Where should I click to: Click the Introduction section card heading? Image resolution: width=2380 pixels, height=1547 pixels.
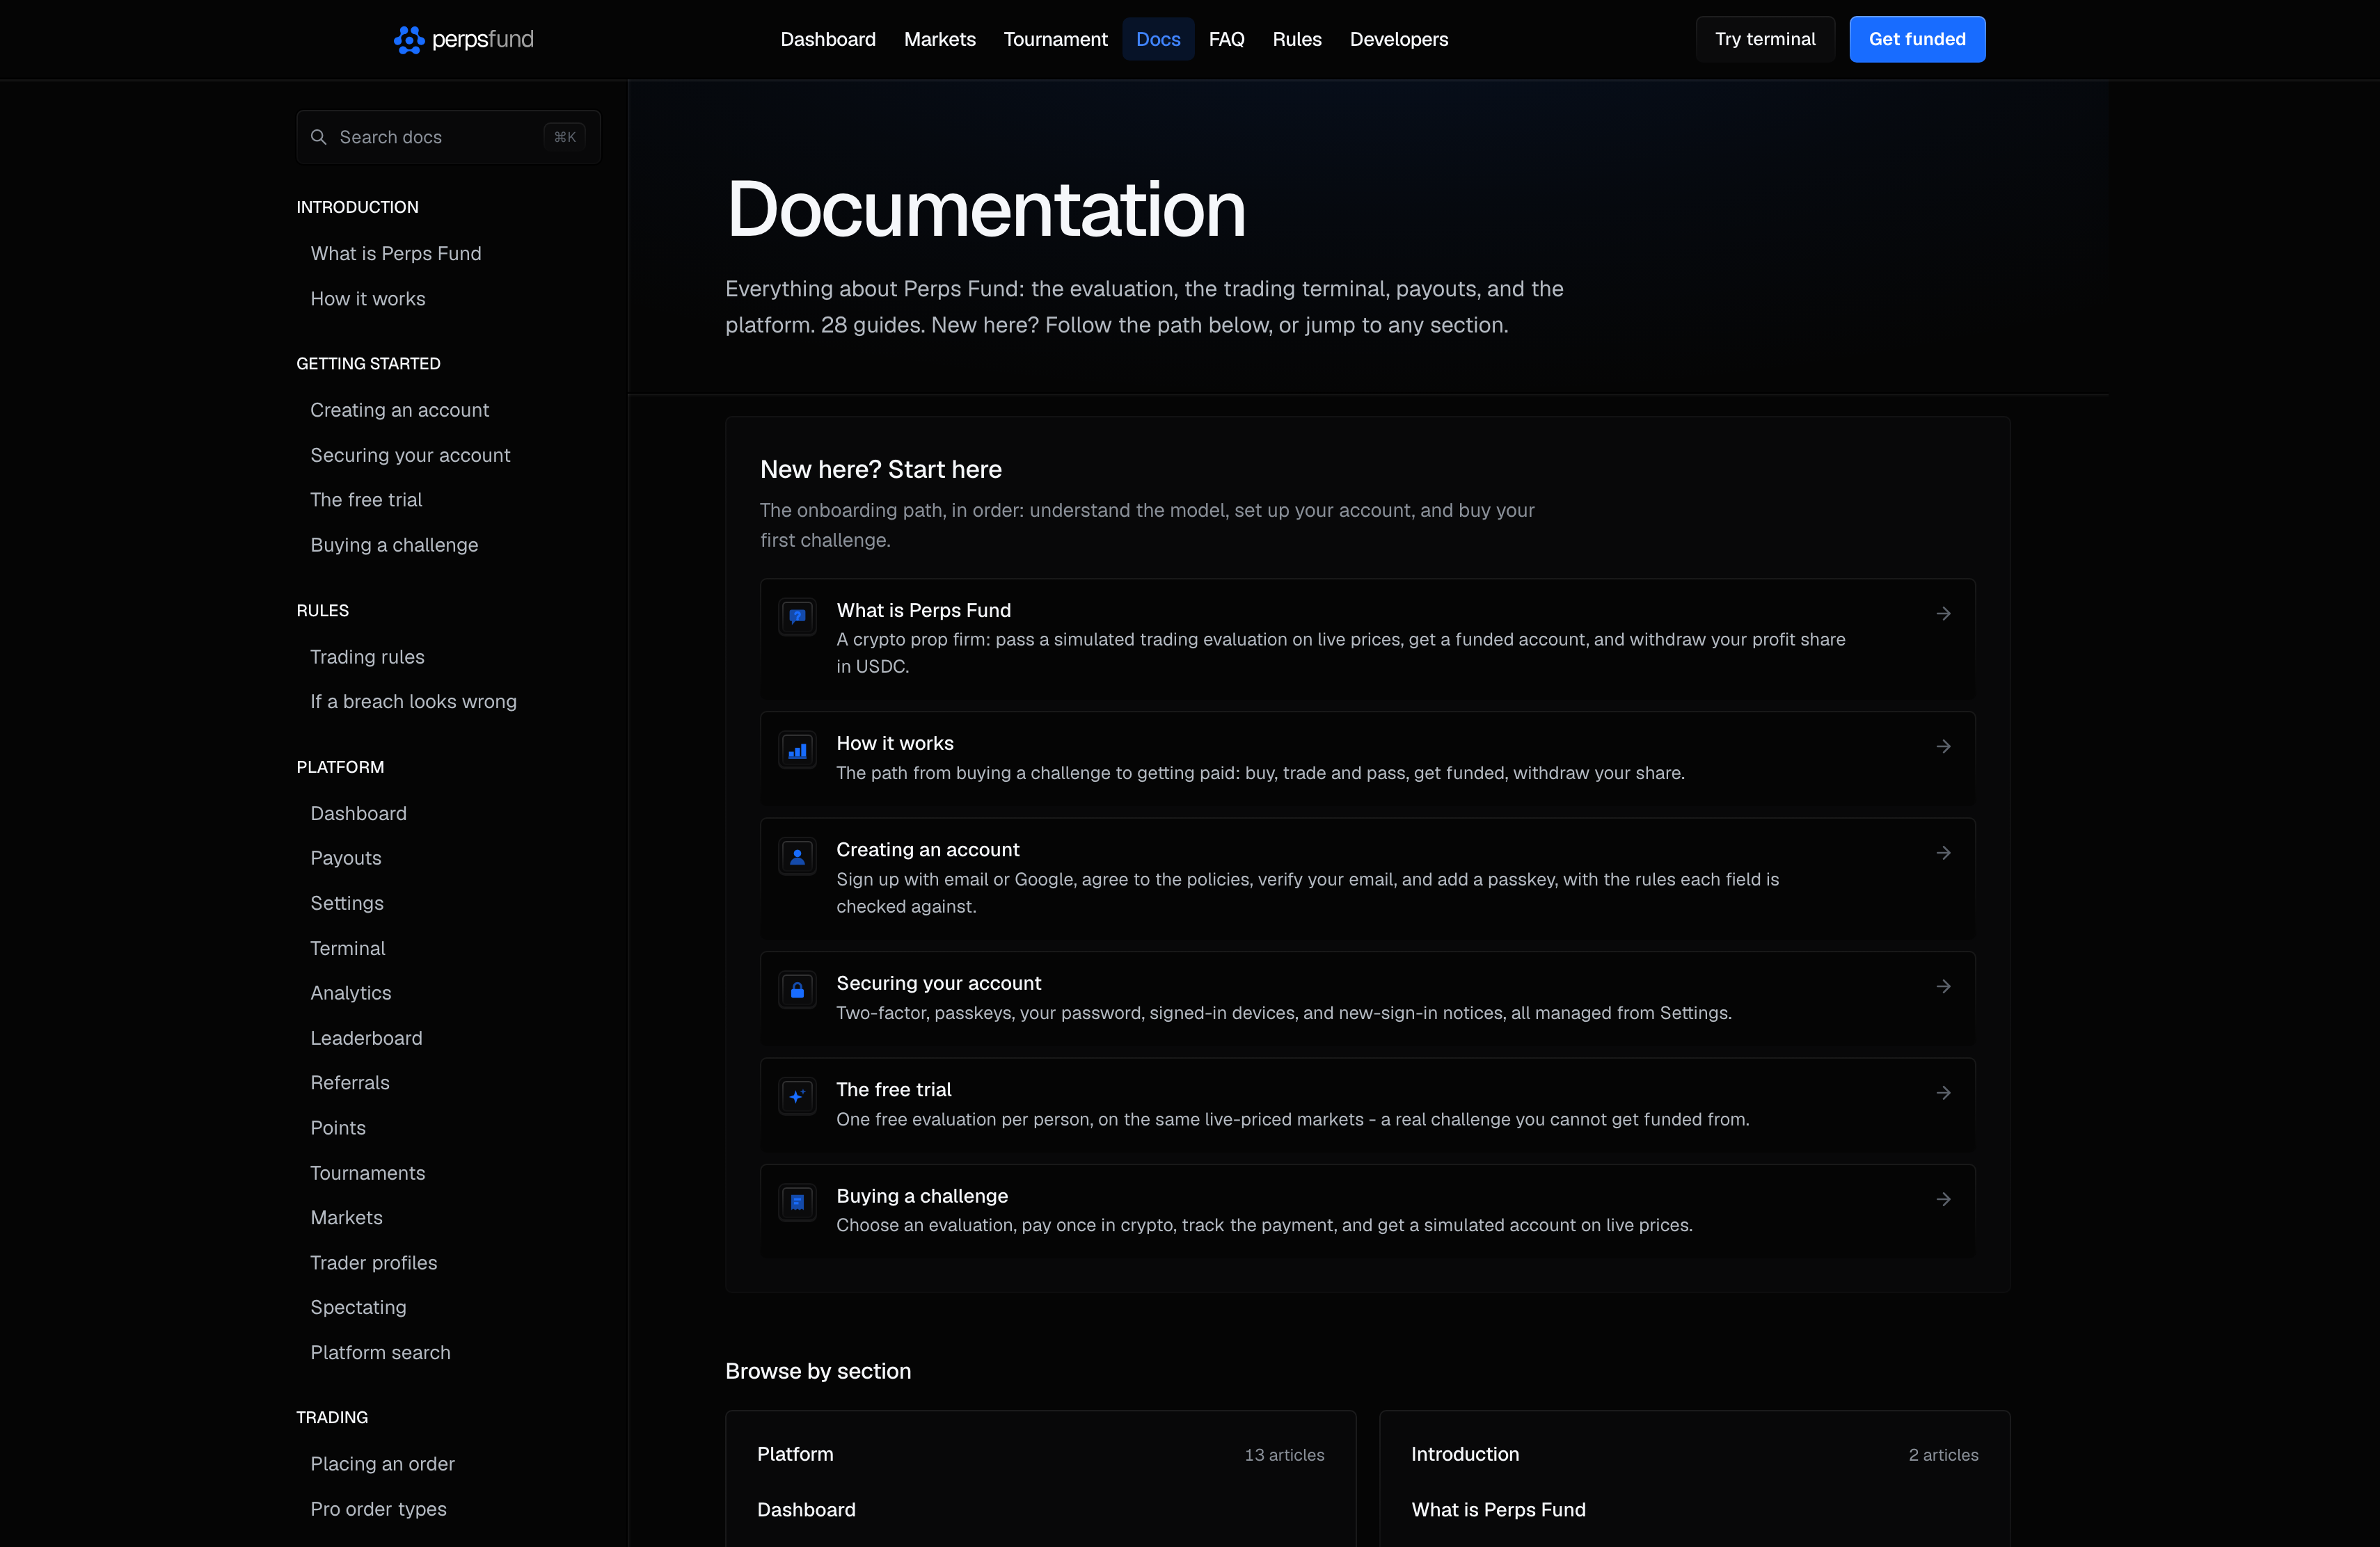[x=1465, y=1454]
